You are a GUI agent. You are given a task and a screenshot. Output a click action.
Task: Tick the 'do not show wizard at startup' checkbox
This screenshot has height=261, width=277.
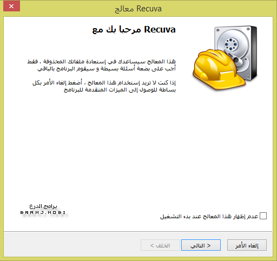point(263,216)
